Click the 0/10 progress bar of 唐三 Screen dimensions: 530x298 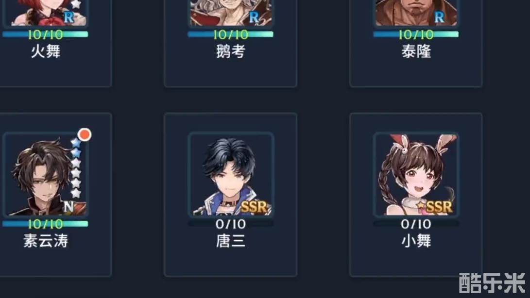(x=231, y=224)
